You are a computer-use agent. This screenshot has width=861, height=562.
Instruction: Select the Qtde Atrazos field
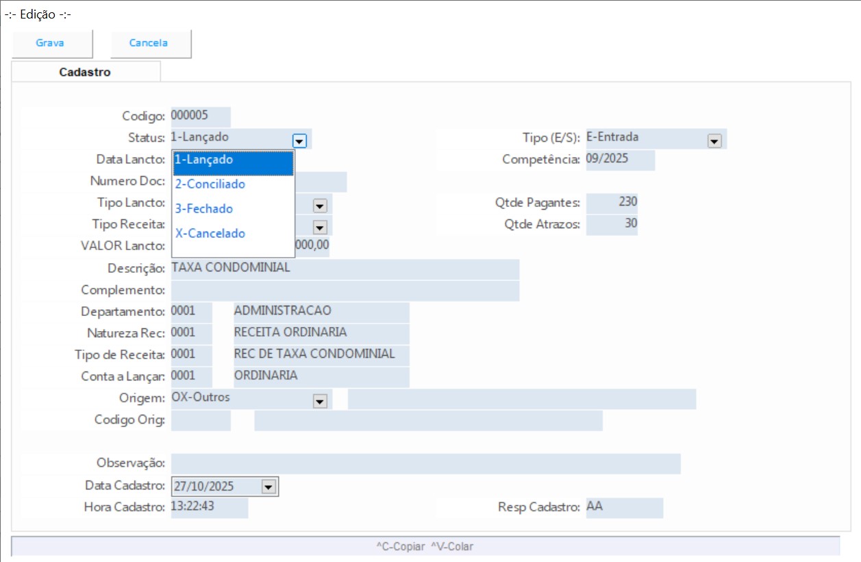pos(612,225)
